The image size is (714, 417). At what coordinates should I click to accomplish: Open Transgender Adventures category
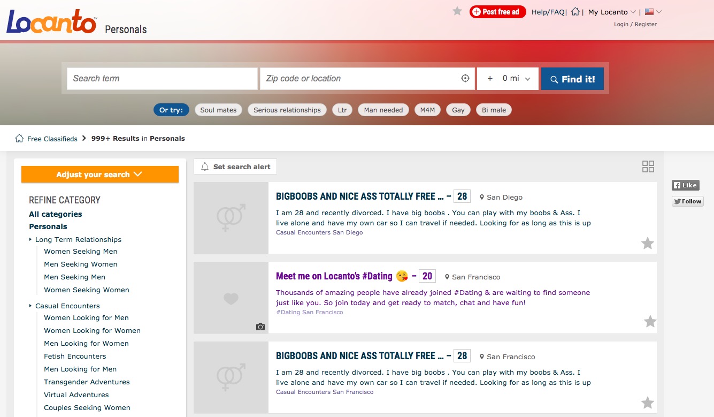pos(87,382)
